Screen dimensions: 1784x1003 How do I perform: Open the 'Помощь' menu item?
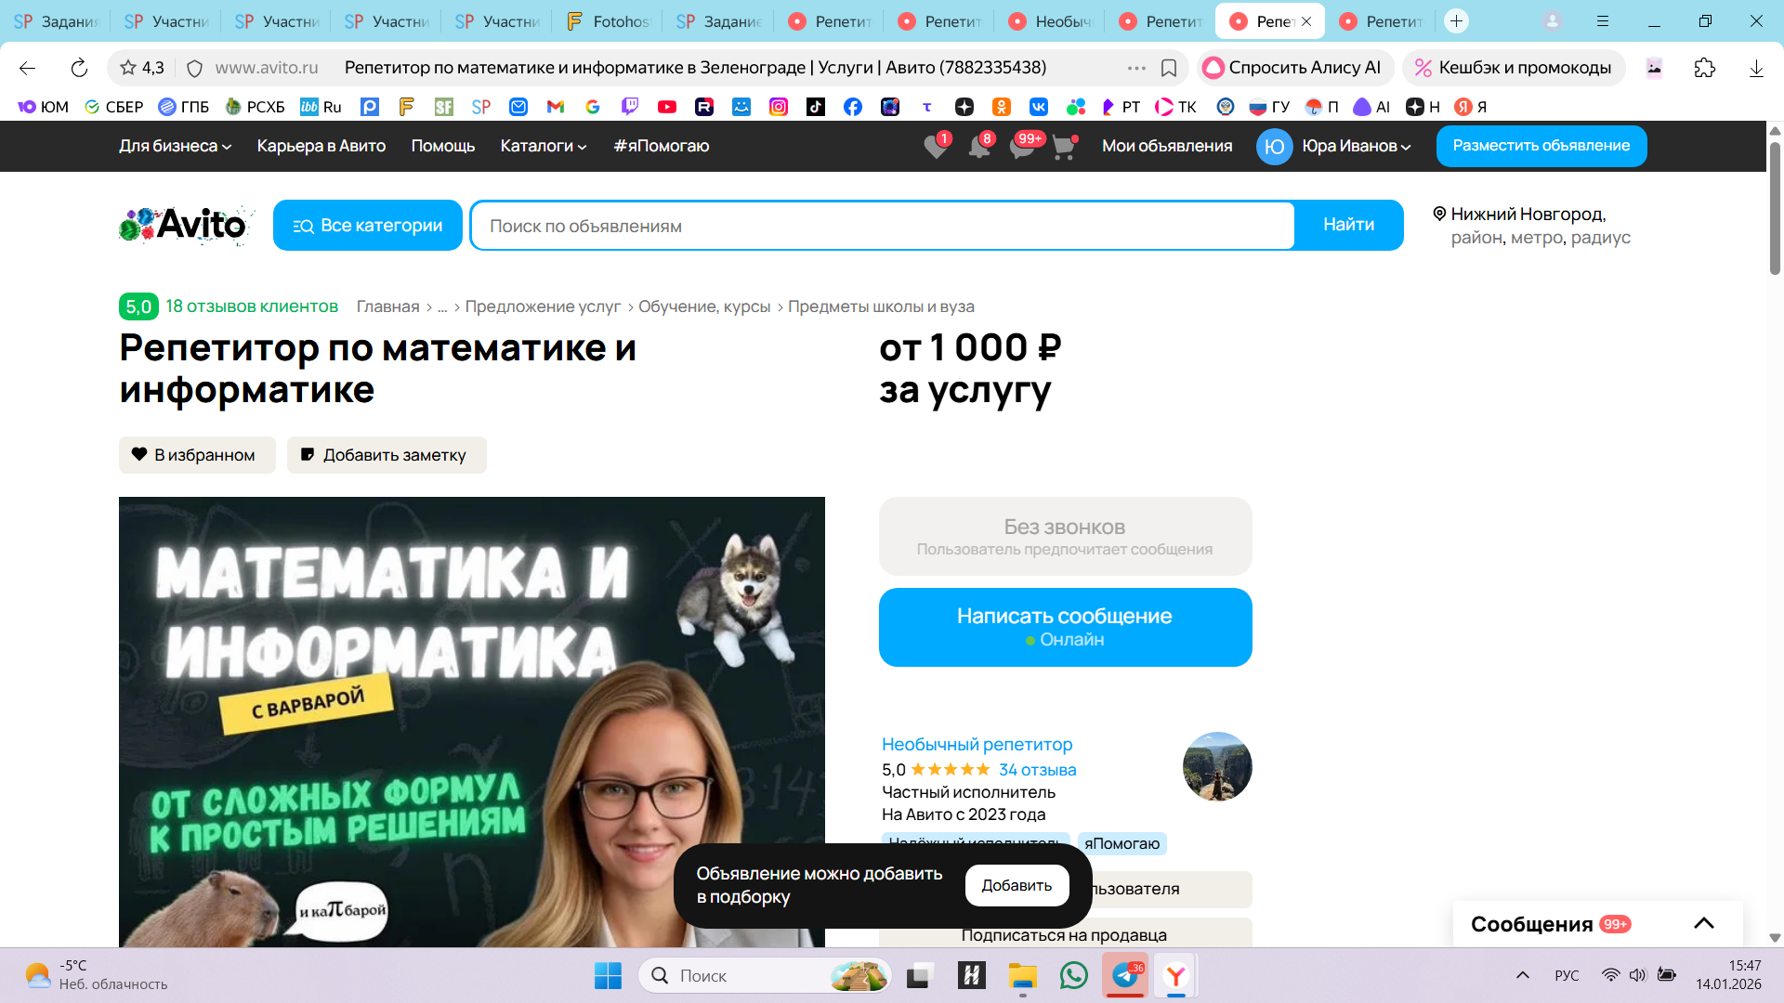tap(442, 146)
